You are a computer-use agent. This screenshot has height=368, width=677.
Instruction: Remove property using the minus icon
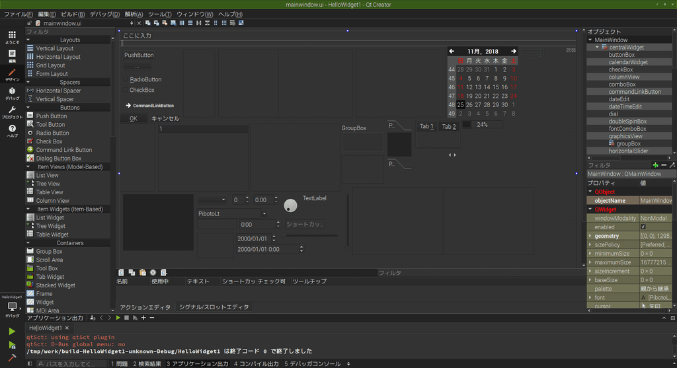tap(664, 165)
